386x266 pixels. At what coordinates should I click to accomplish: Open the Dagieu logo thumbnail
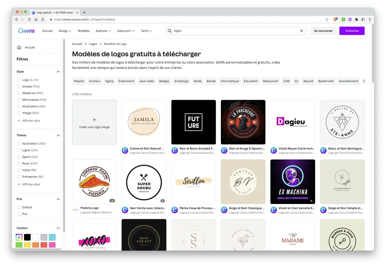point(293,122)
